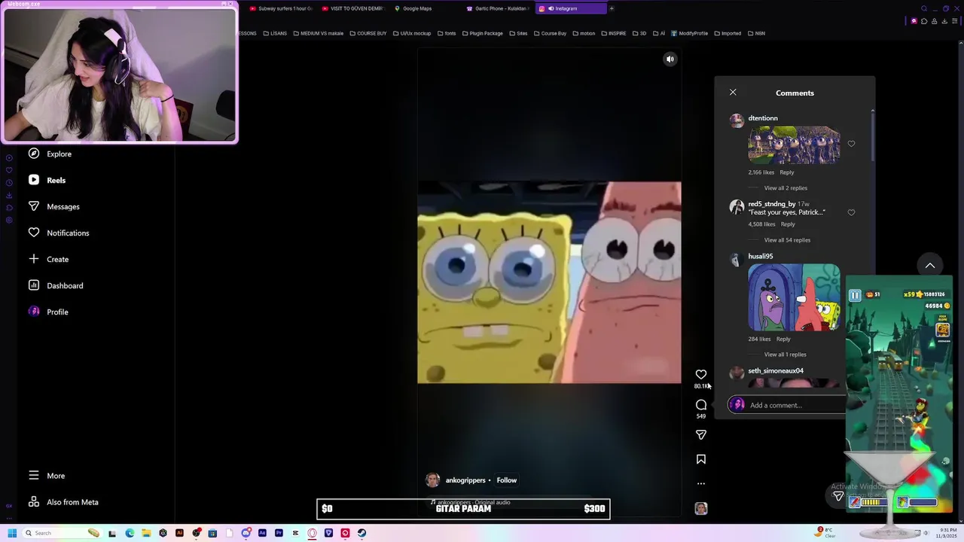
Task: Open Profile from the sidebar
Action: pos(49,312)
